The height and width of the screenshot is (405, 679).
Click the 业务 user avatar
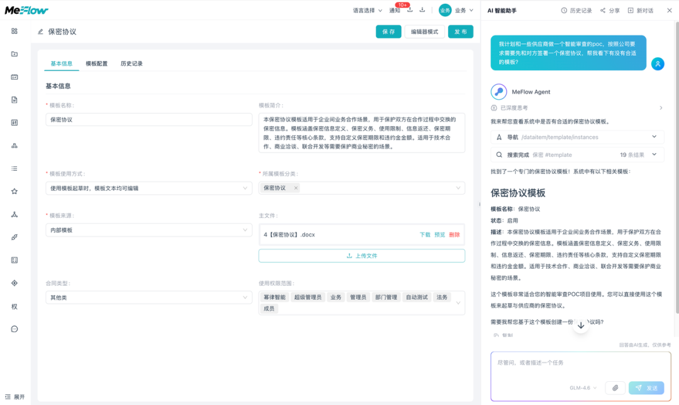point(444,11)
